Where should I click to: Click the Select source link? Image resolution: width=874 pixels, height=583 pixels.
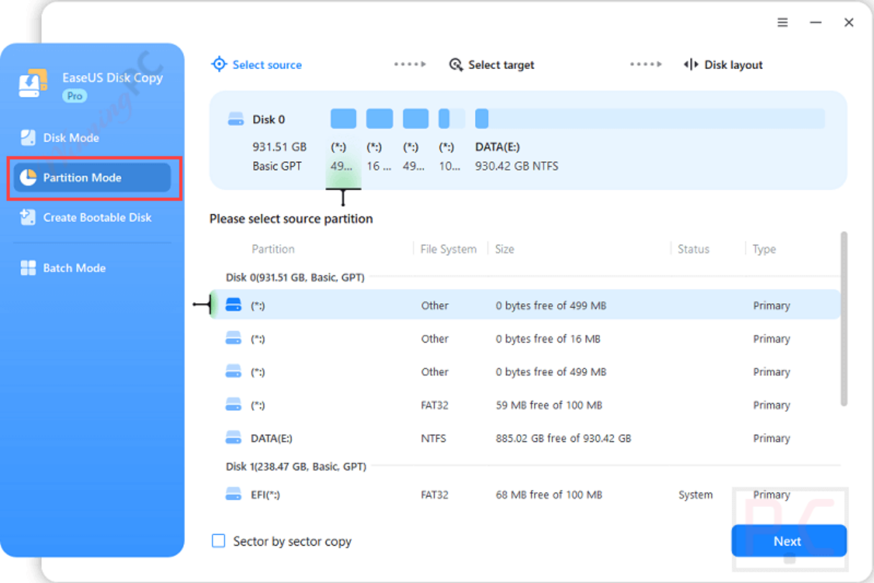[x=267, y=64]
